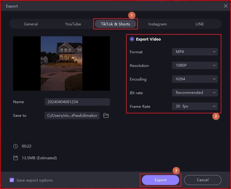
Task: Click the folder icon next to Save to
Action: (106, 116)
